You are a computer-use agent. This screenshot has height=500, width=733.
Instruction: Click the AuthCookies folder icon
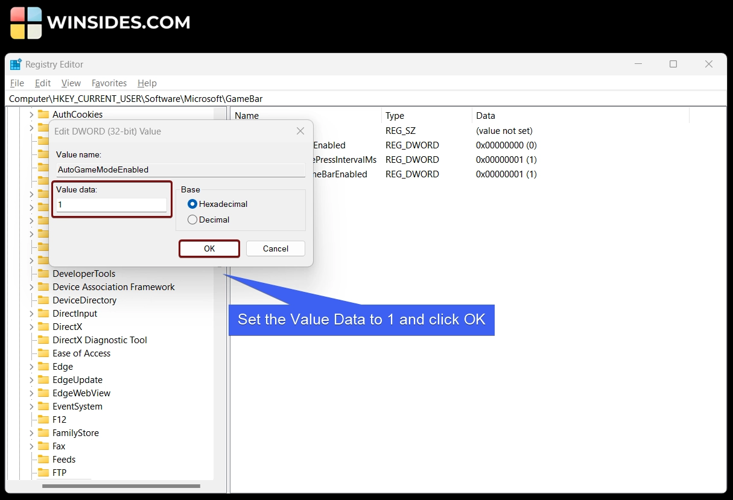point(43,114)
